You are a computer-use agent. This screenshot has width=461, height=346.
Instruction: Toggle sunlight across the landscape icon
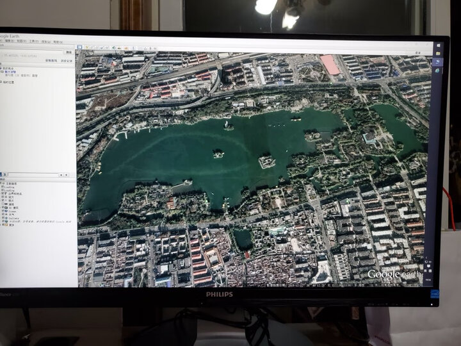[120, 48]
